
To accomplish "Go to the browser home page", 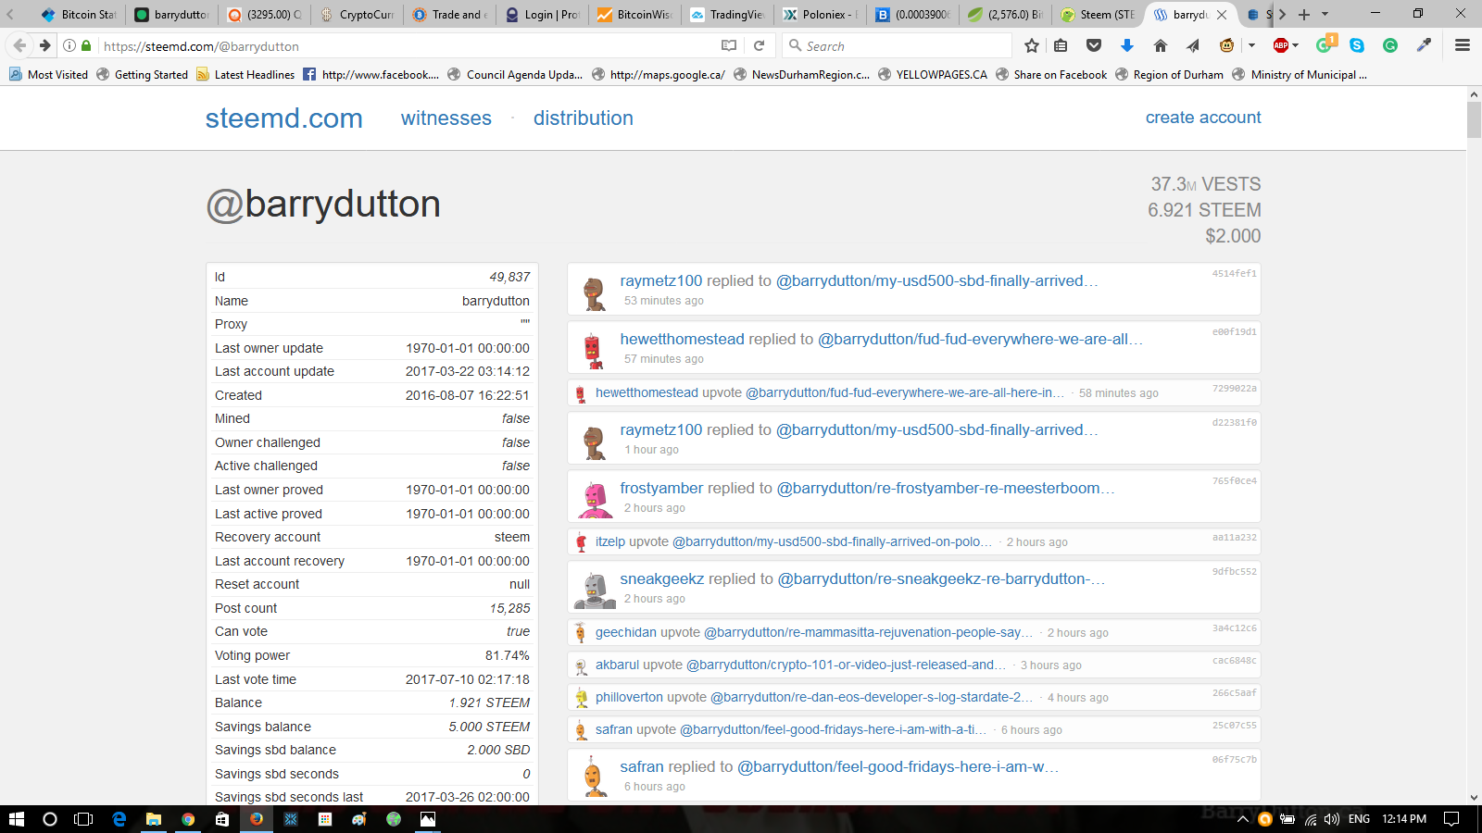I will (x=1161, y=45).
